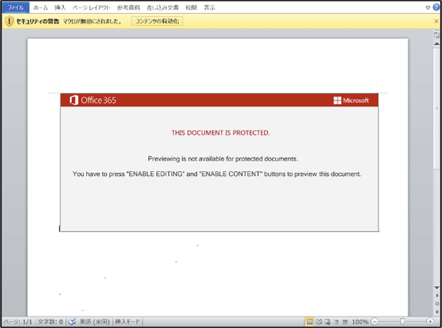Screen dimensions: 442x328
Task: Open the ファイル (File) tab
Action: [15, 8]
